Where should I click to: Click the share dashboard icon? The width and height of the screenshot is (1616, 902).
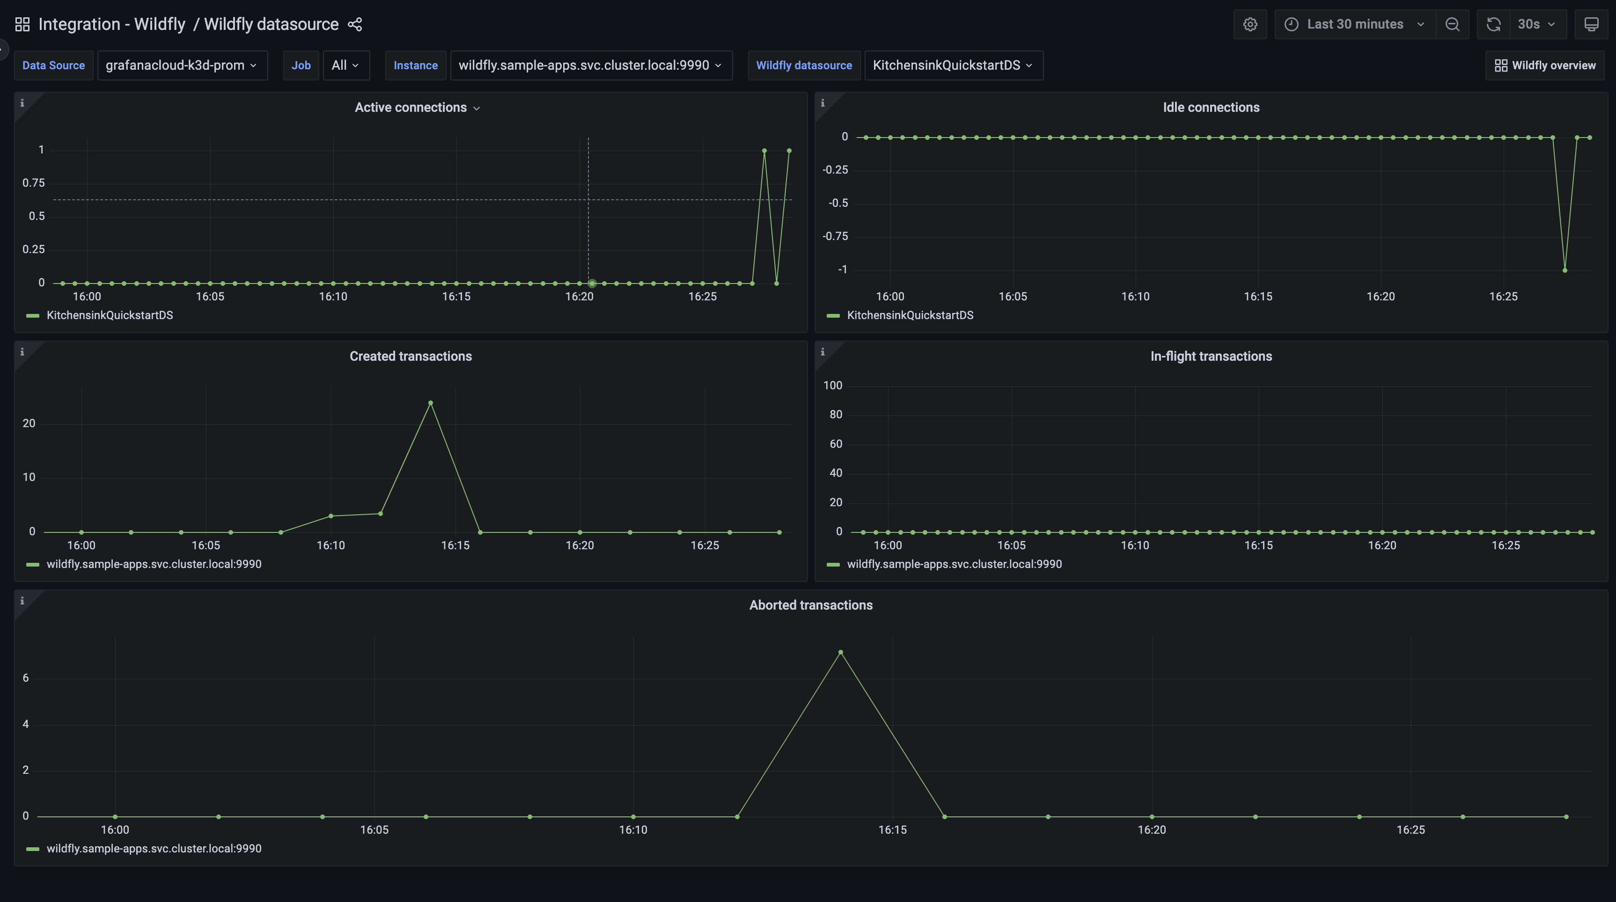coord(355,24)
